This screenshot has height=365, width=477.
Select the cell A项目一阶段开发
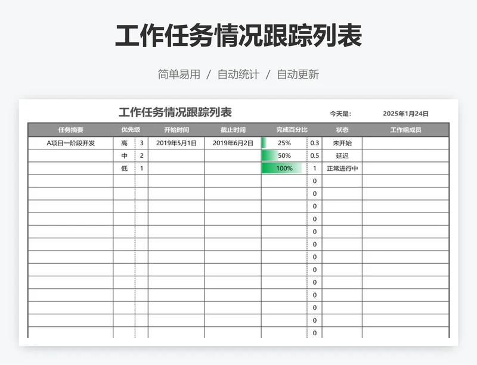coord(70,143)
